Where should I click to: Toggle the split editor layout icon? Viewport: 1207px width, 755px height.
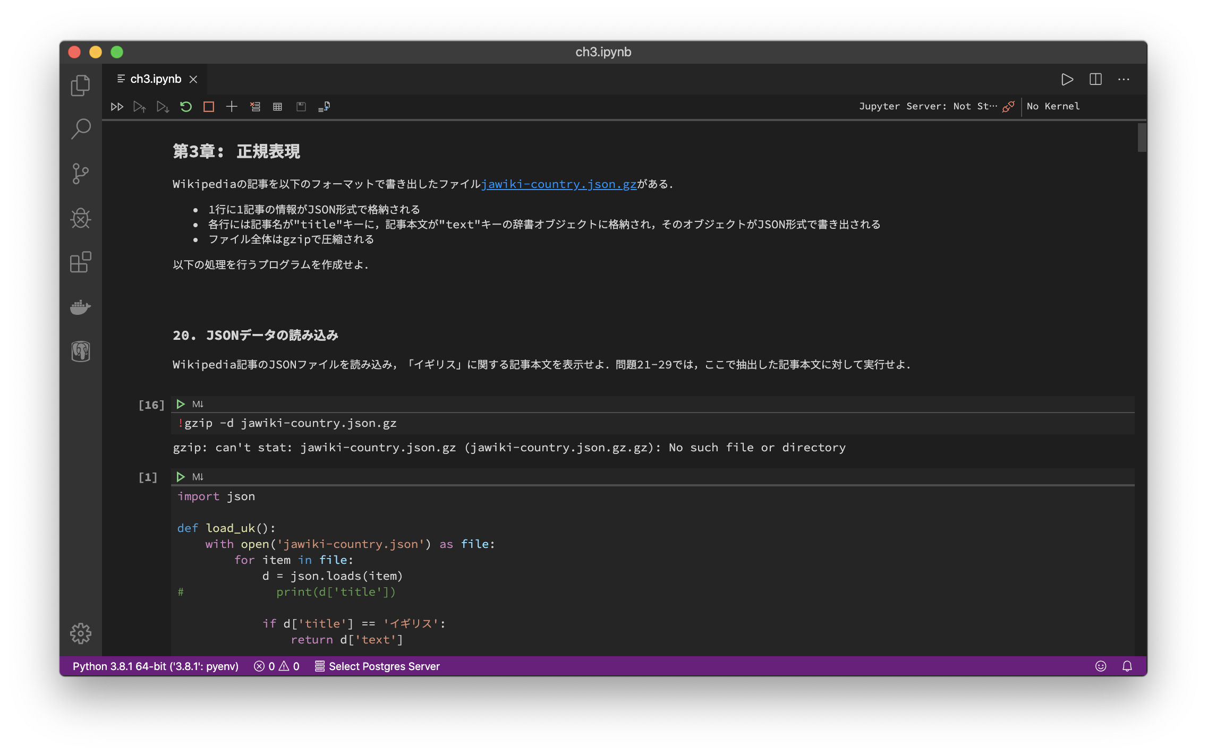tap(1095, 79)
